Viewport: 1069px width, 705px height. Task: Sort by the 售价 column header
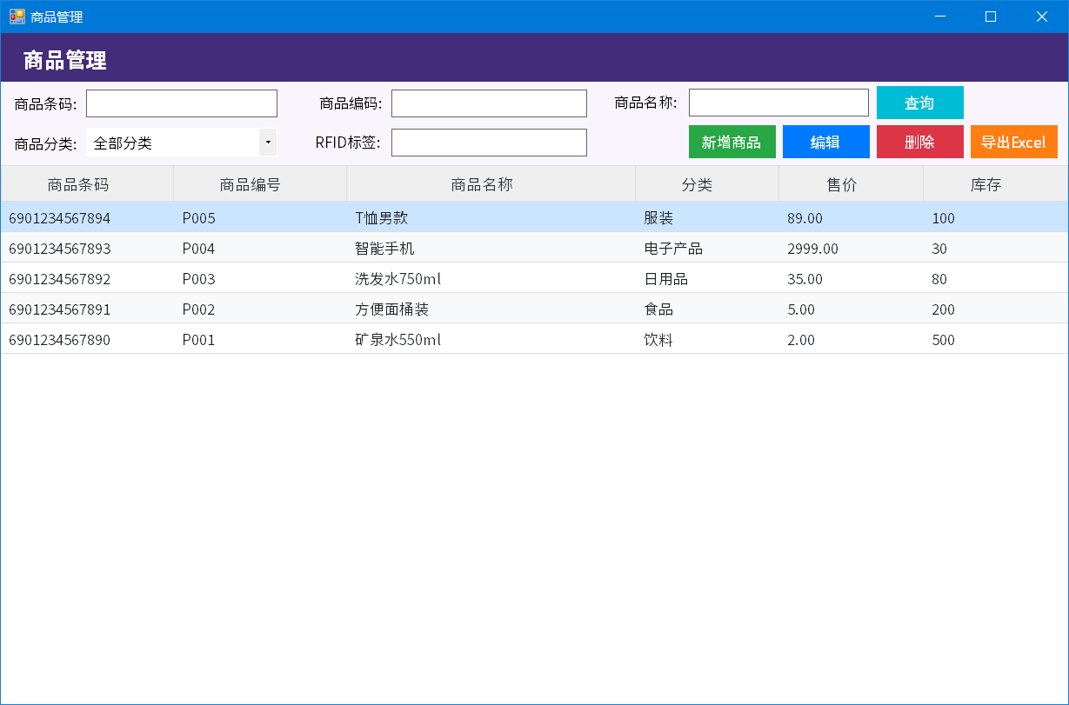pyautogui.click(x=851, y=184)
